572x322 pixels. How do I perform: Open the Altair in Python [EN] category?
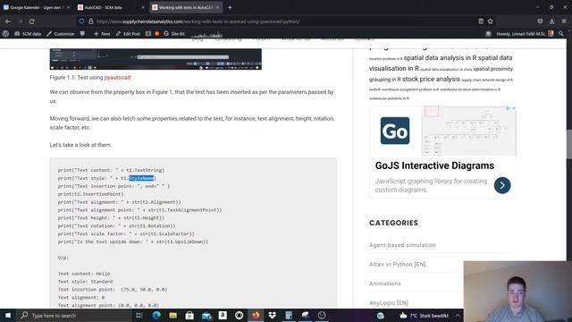(x=397, y=265)
